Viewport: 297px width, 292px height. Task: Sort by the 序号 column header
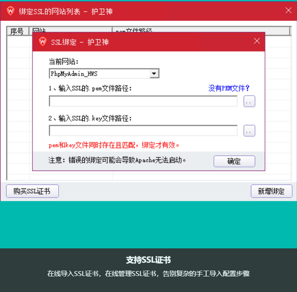click(17, 30)
